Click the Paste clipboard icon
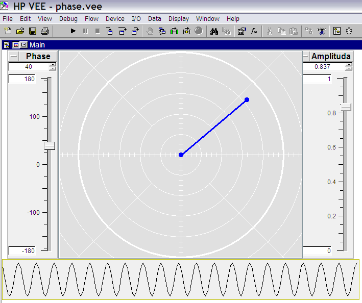Image resolution: width=362 pixels, height=303 pixels. (294, 31)
